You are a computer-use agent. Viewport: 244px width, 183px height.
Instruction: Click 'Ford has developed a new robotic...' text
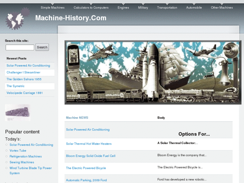coord(182,179)
